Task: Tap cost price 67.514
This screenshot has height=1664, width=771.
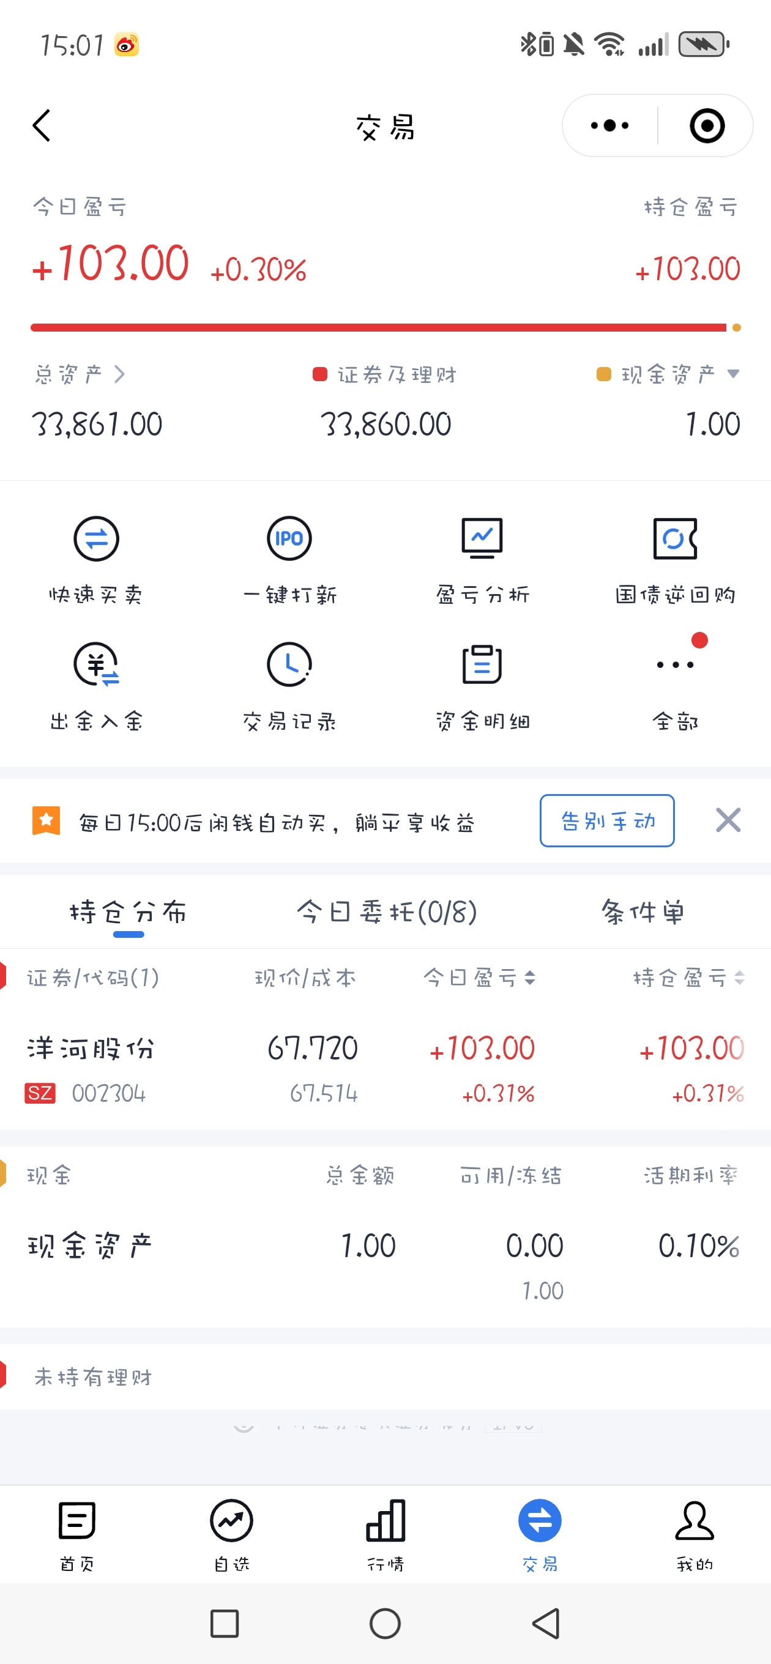Action: click(324, 1093)
